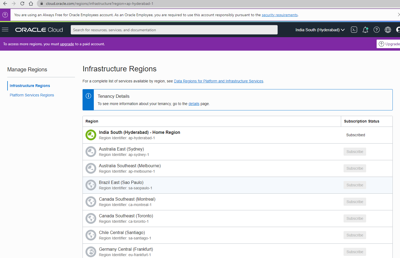The width and height of the screenshot is (400, 258).
Task: Subscribe to Canada Southeast (Montreal) region
Action: 355,202
